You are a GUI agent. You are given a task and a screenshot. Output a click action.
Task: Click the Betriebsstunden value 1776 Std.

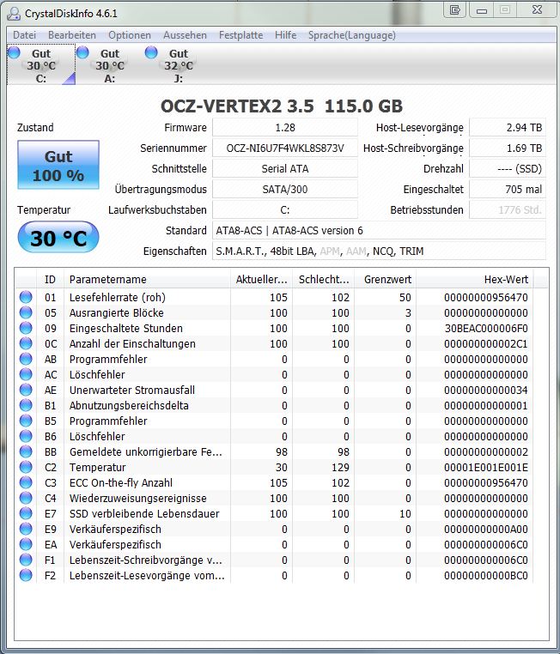508,209
